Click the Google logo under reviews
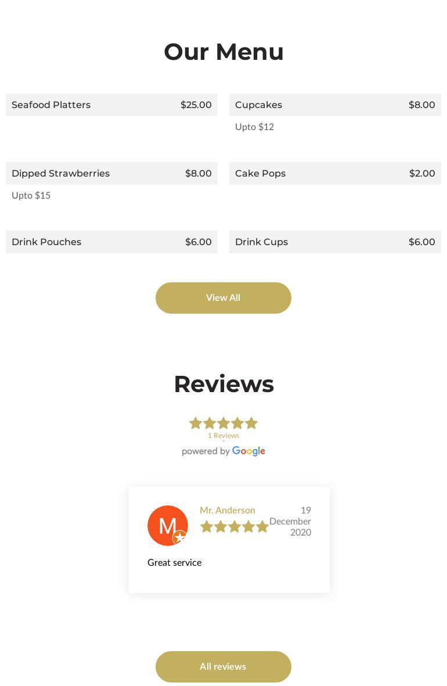 [248, 451]
